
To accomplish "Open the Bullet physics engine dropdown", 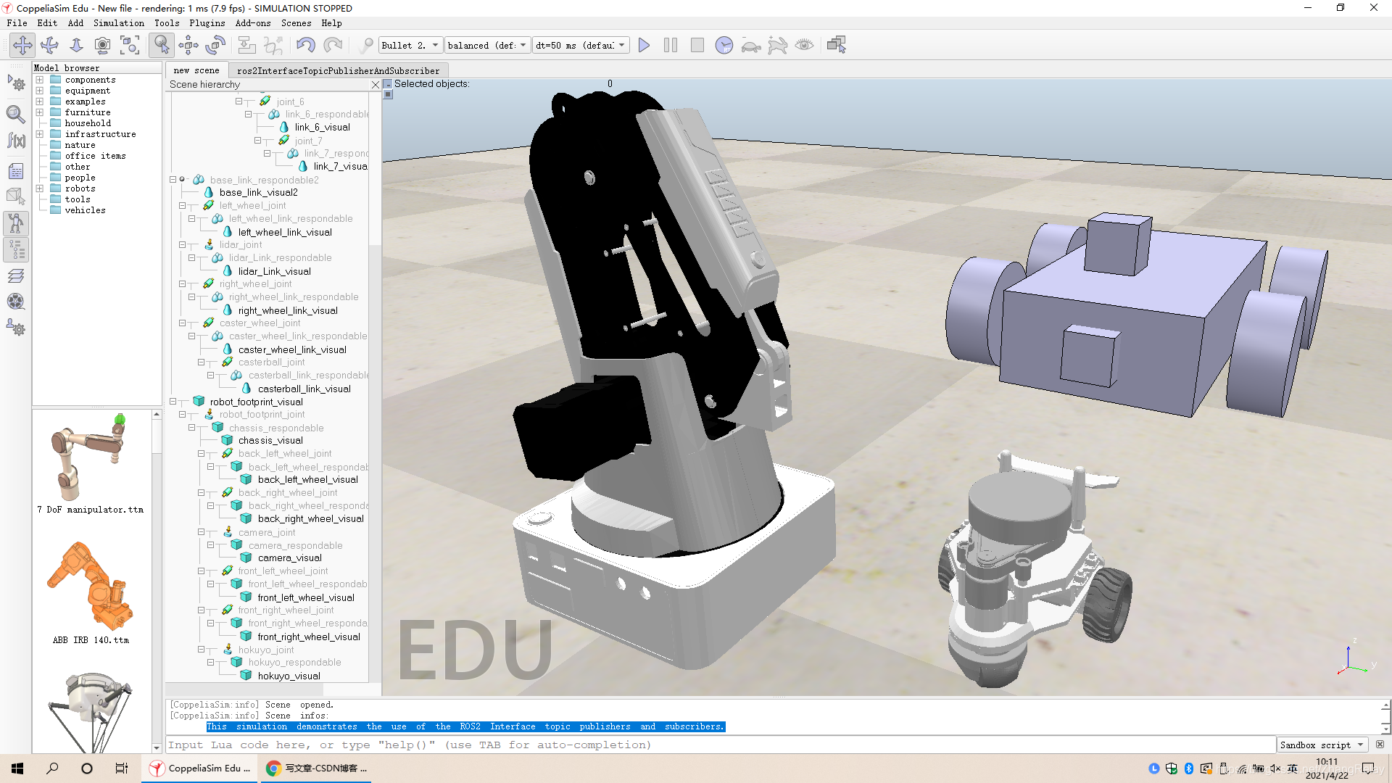I will point(410,45).
